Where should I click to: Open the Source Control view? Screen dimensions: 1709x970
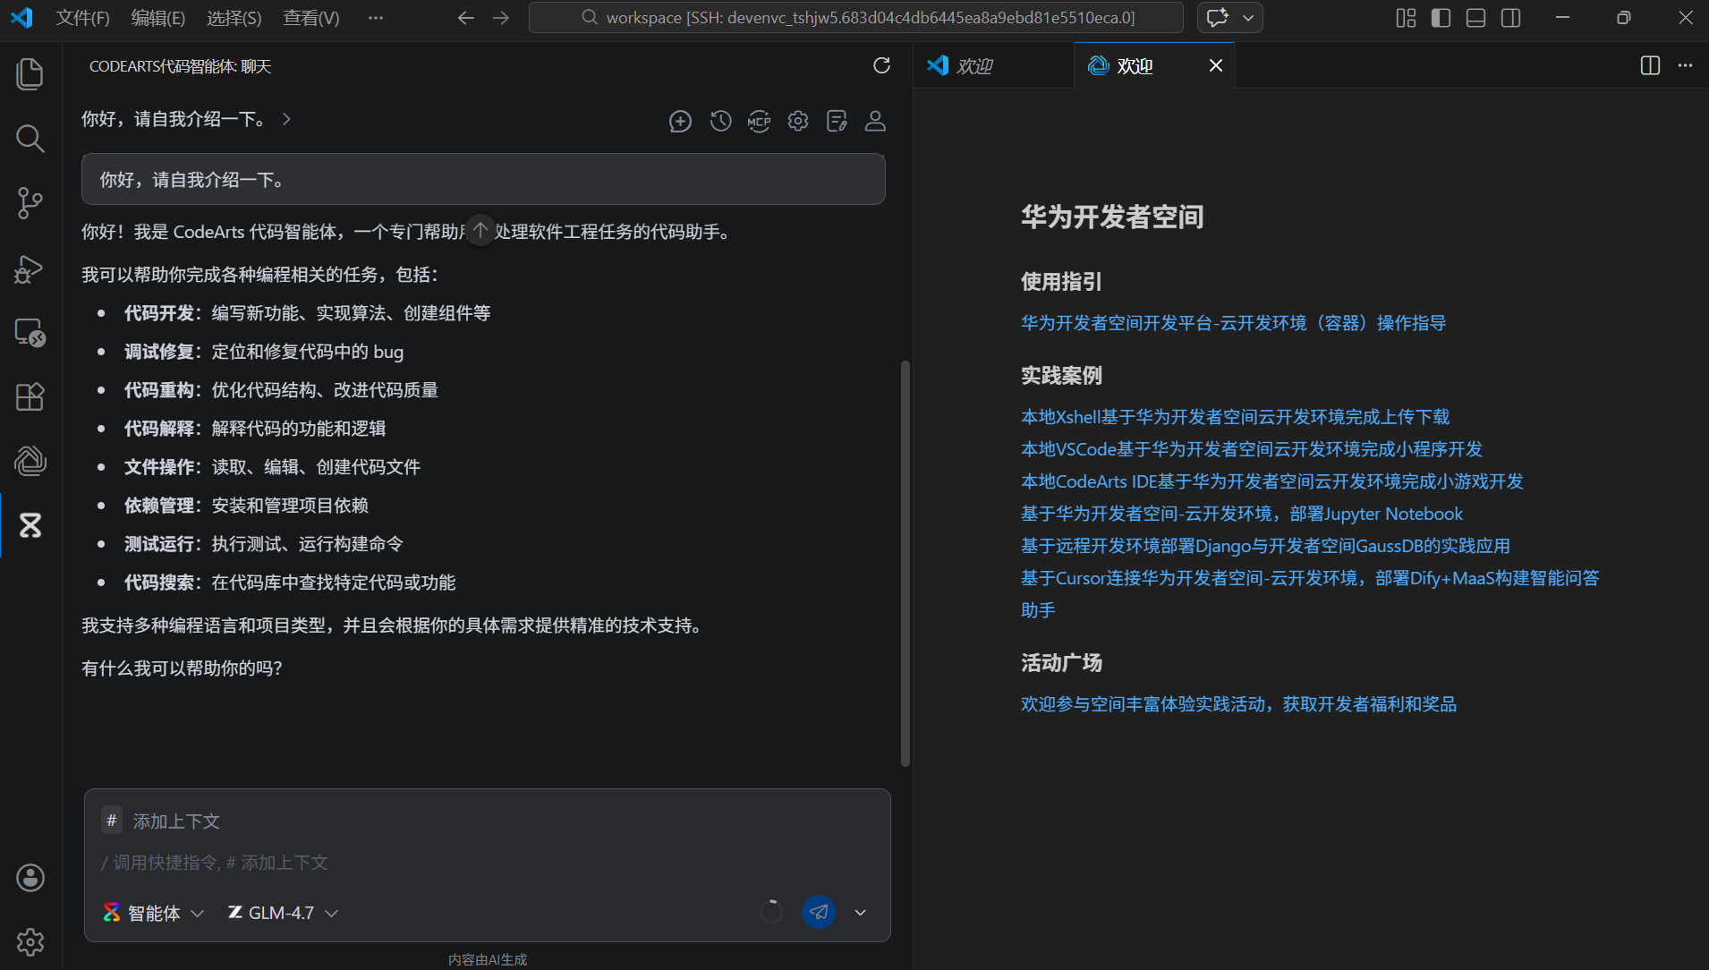(30, 203)
